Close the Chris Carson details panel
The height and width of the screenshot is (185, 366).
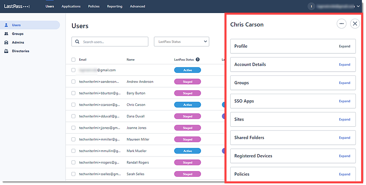[x=355, y=24]
